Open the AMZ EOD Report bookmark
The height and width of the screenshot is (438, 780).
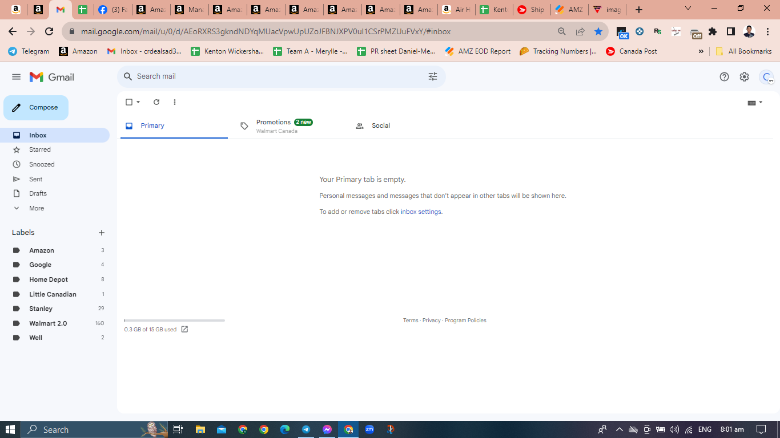pos(477,51)
